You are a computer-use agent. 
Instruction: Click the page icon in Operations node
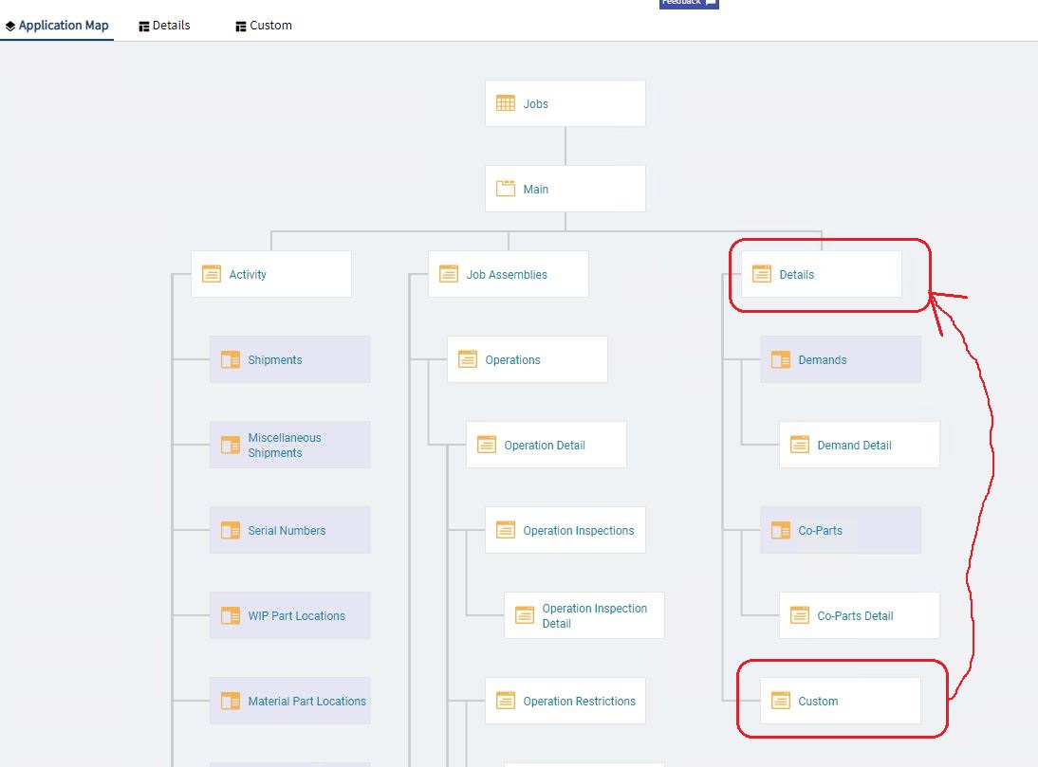[468, 359]
